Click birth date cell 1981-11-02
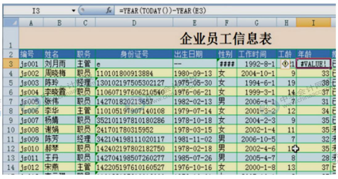The height and width of the screenshot is (179, 338). click(x=195, y=139)
